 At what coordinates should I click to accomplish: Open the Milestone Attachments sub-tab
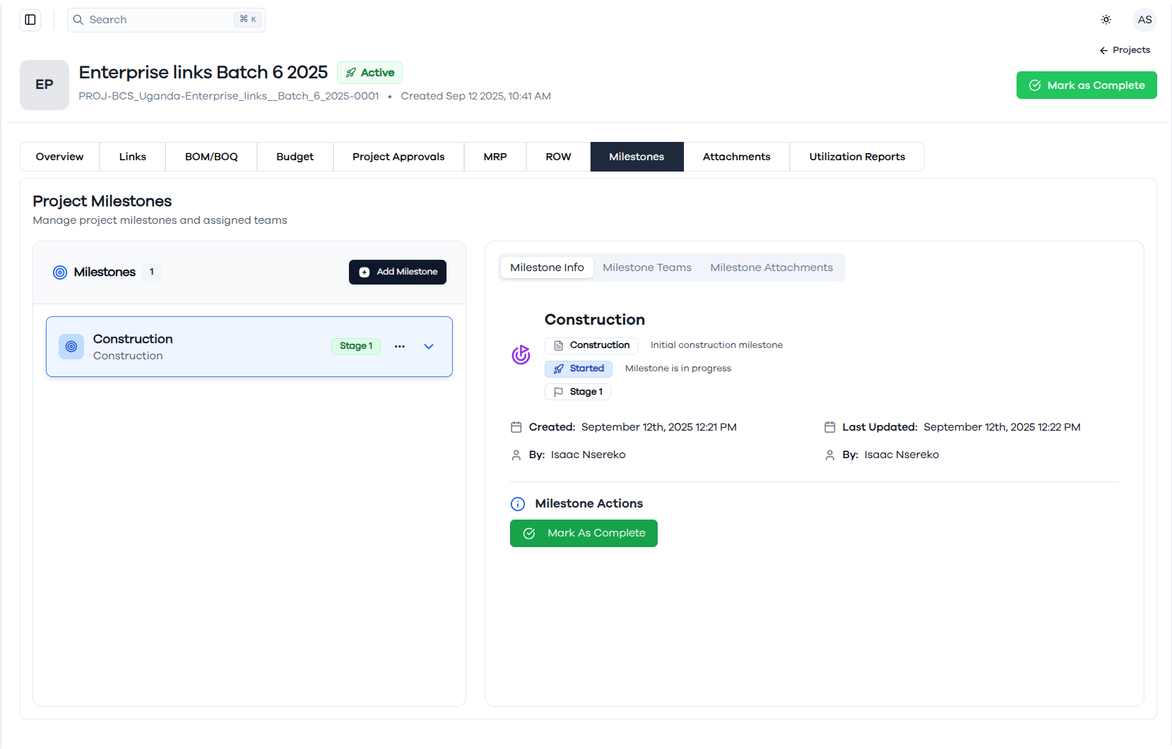[771, 268]
